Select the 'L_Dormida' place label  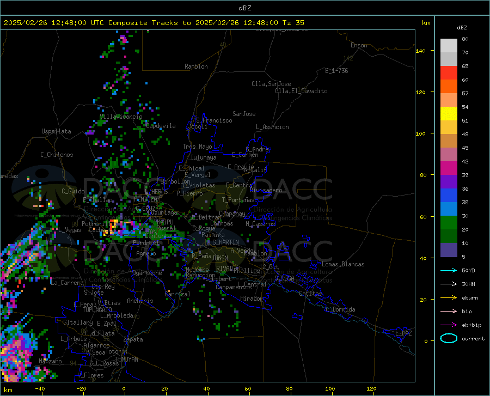click(340, 309)
